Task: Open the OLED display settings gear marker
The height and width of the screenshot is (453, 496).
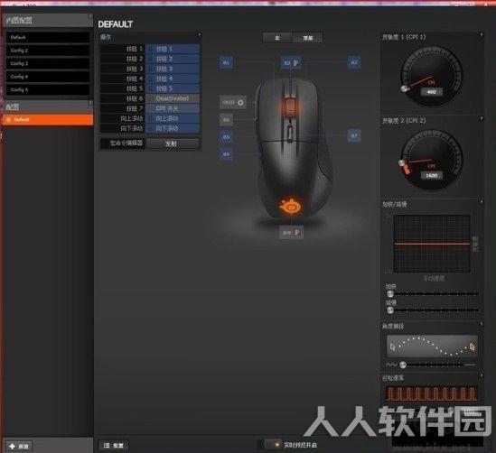Action: tap(233, 102)
